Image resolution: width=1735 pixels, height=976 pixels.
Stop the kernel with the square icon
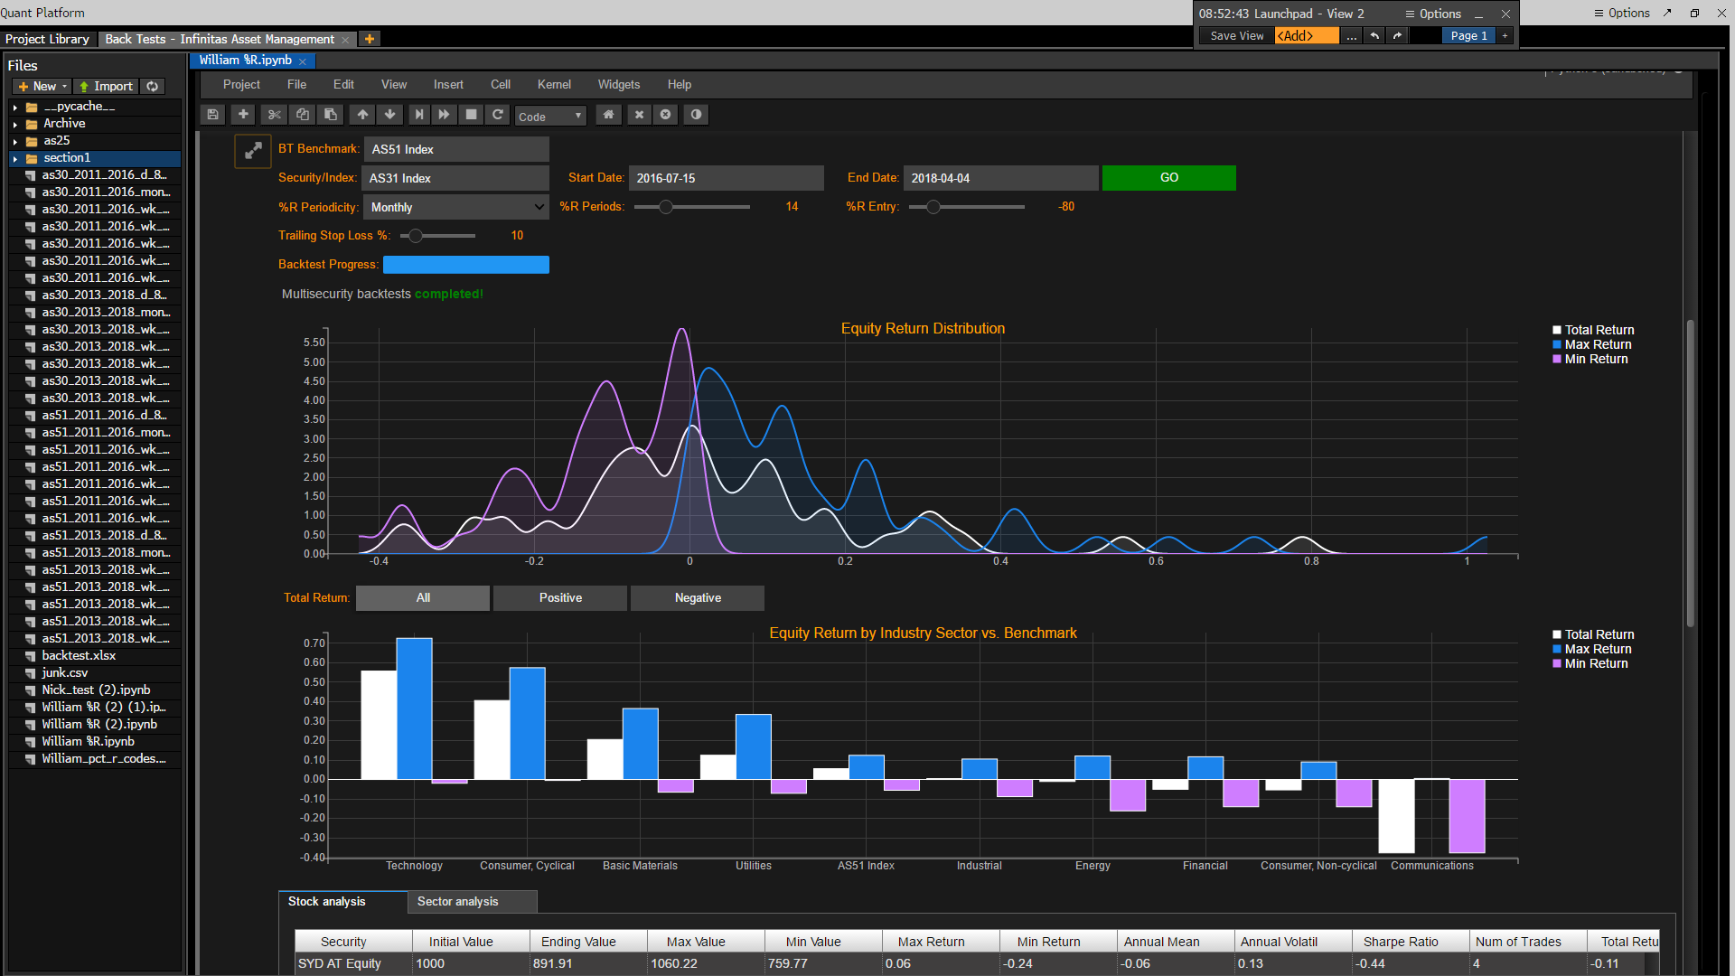471,115
